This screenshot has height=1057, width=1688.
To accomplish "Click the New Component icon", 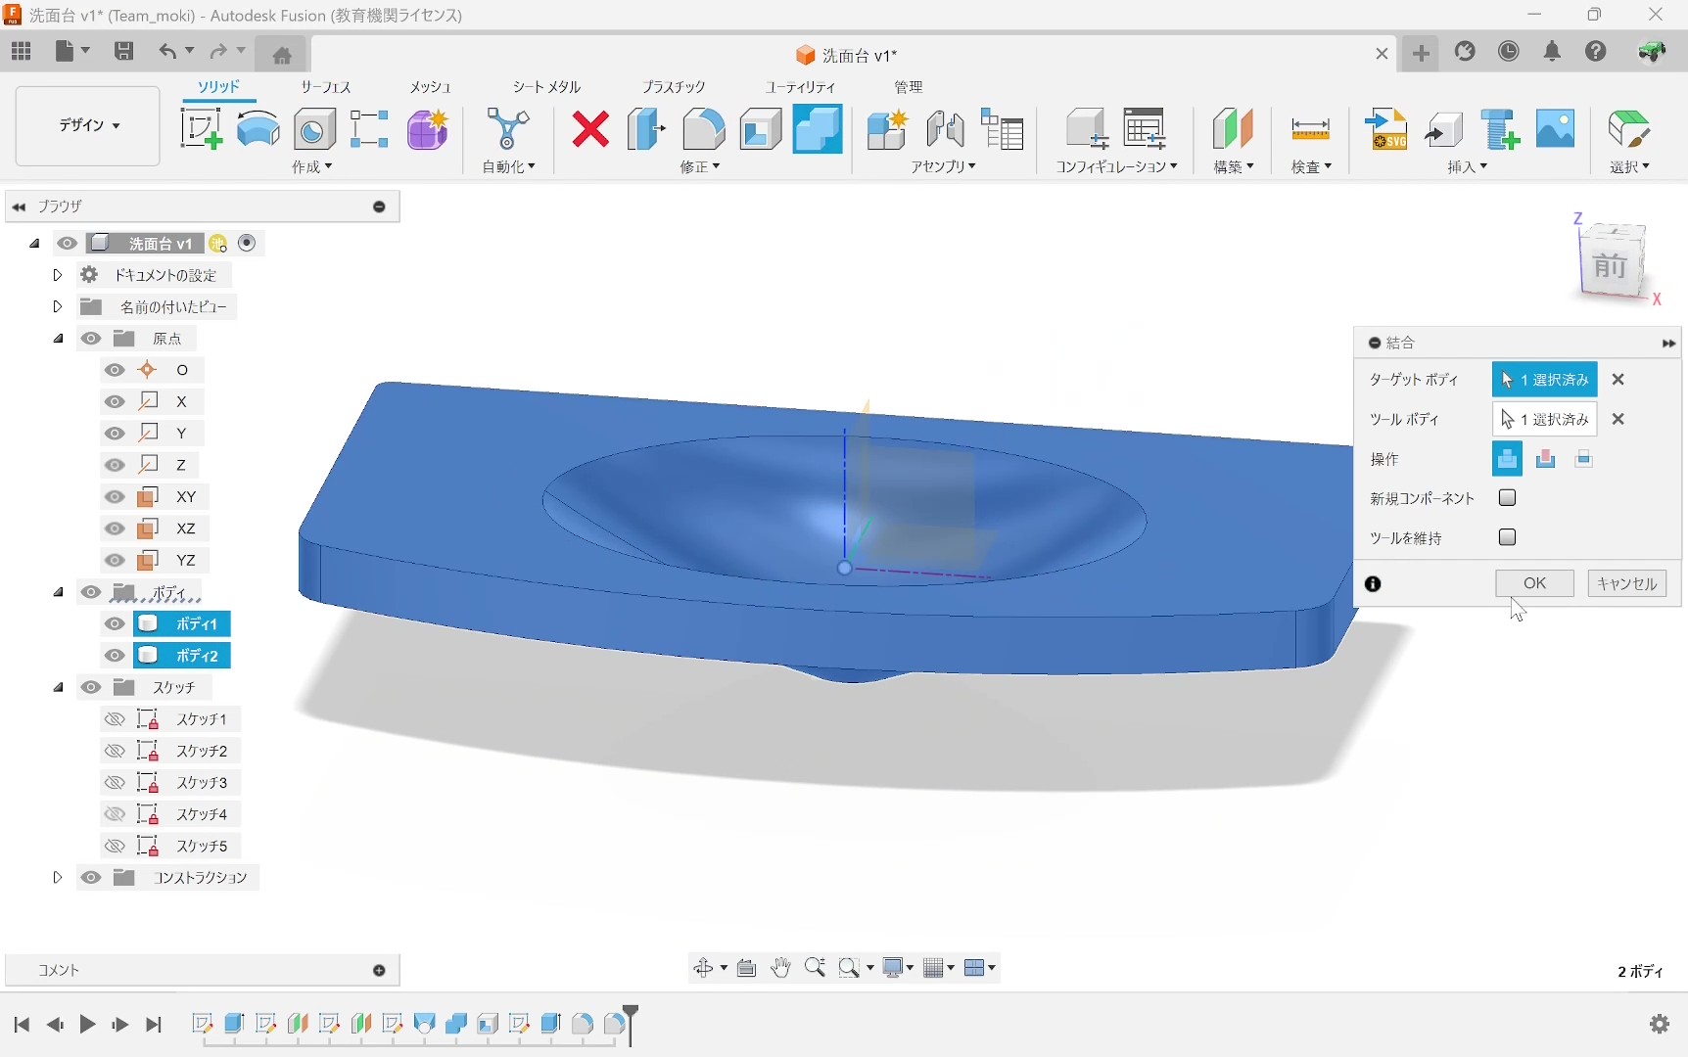I will click(887, 129).
